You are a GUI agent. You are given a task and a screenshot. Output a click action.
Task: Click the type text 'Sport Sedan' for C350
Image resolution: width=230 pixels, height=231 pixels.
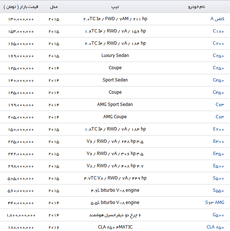point(115,80)
